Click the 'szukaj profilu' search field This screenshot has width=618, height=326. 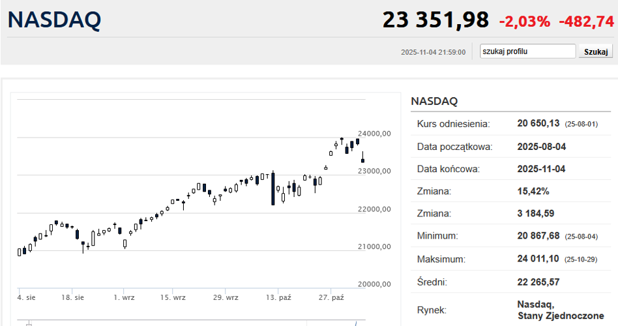(x=527, y=52)
